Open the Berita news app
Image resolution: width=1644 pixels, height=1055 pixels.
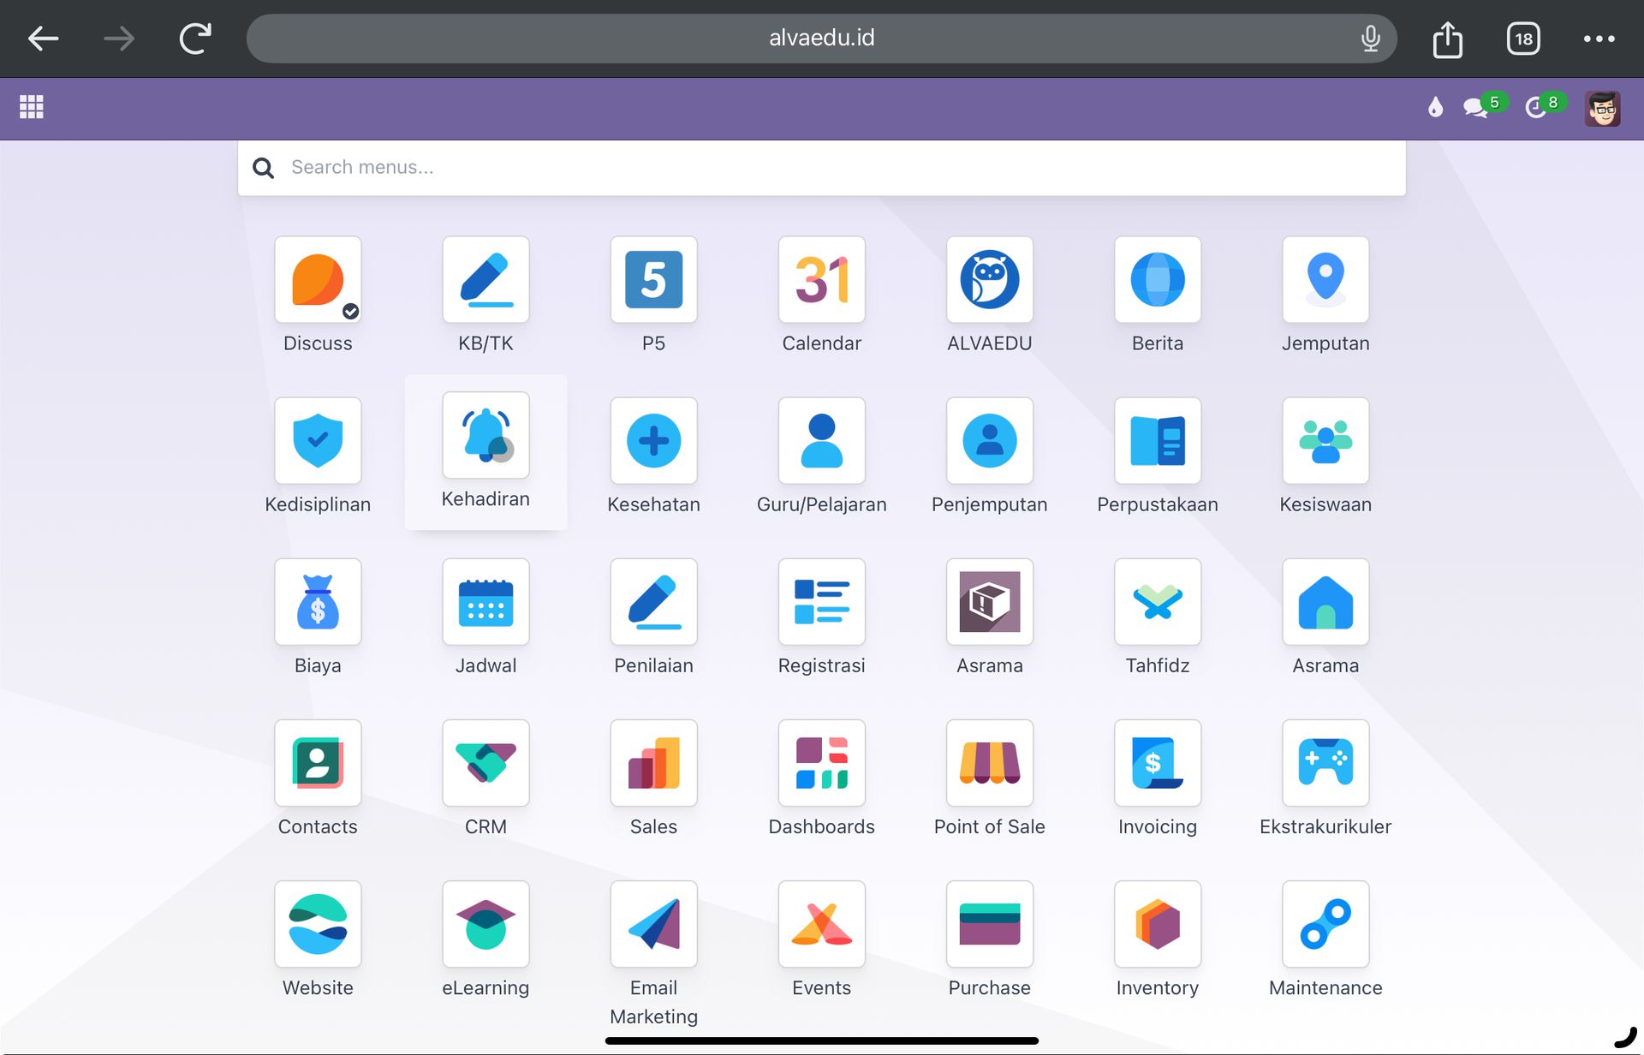click(1158, 280)
